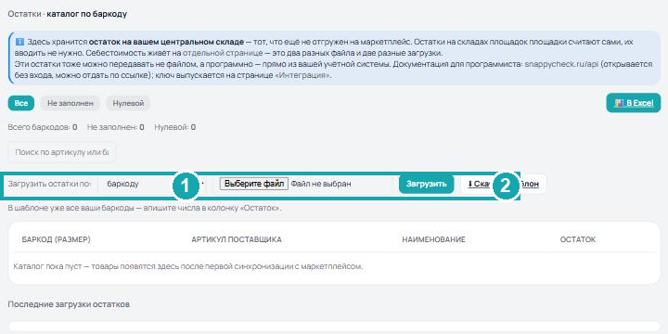
Task: Click "Выберите файл" file chooser
Action: [x=254, y=184]
